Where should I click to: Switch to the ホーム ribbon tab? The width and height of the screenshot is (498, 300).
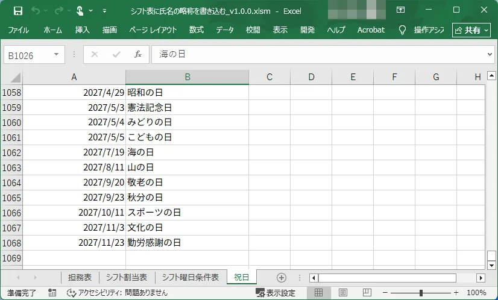click(x=52, y=30)
